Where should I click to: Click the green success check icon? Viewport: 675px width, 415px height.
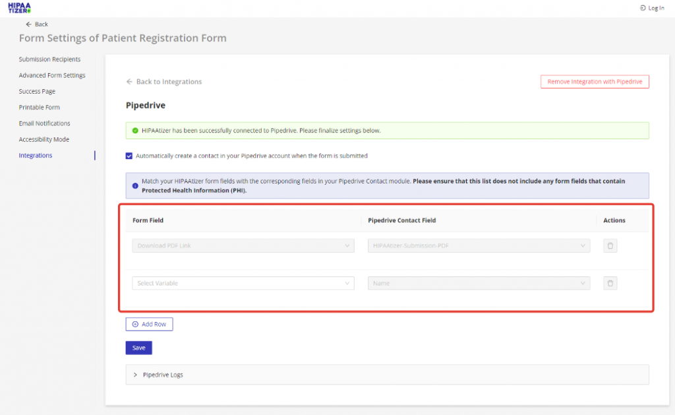135,131
